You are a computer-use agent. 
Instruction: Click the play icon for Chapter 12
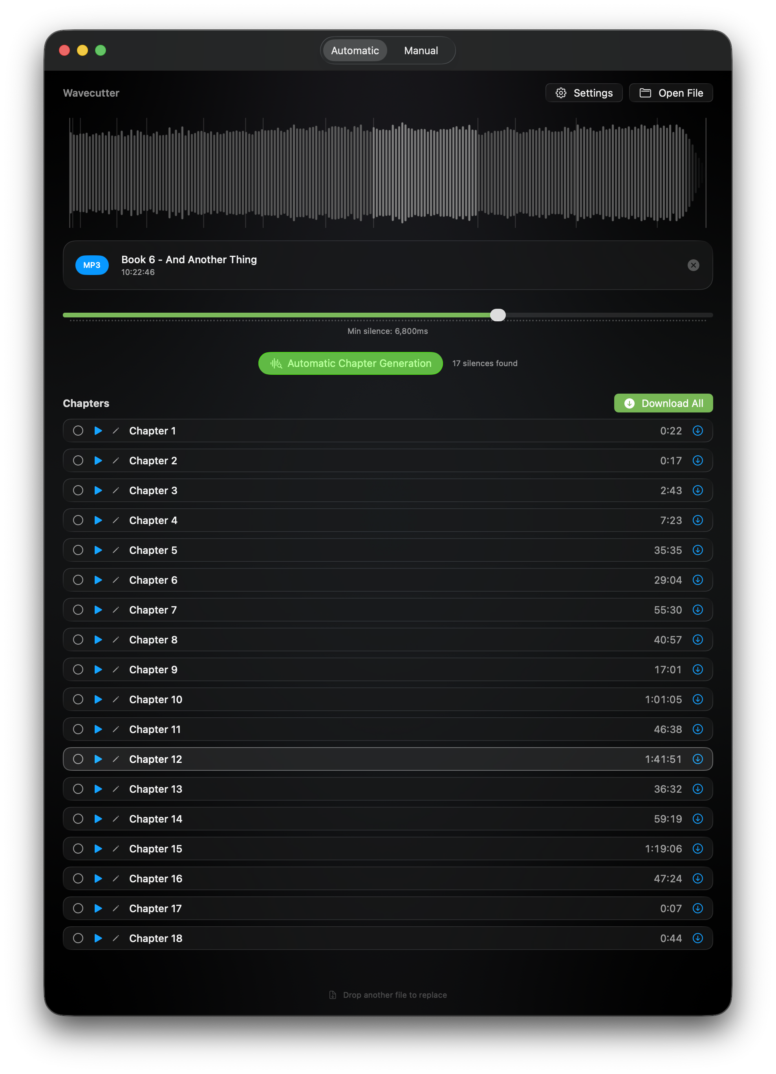(x=98, y=759)
